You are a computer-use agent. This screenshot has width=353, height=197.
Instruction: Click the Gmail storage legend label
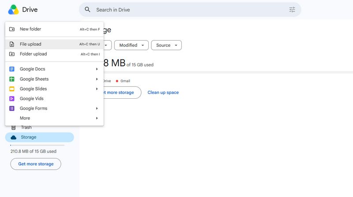tap(125, 81)
